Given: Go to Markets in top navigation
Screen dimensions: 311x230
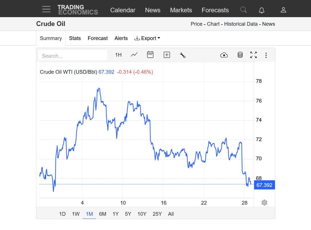Looking at the screenshot, I should point(181,10).
